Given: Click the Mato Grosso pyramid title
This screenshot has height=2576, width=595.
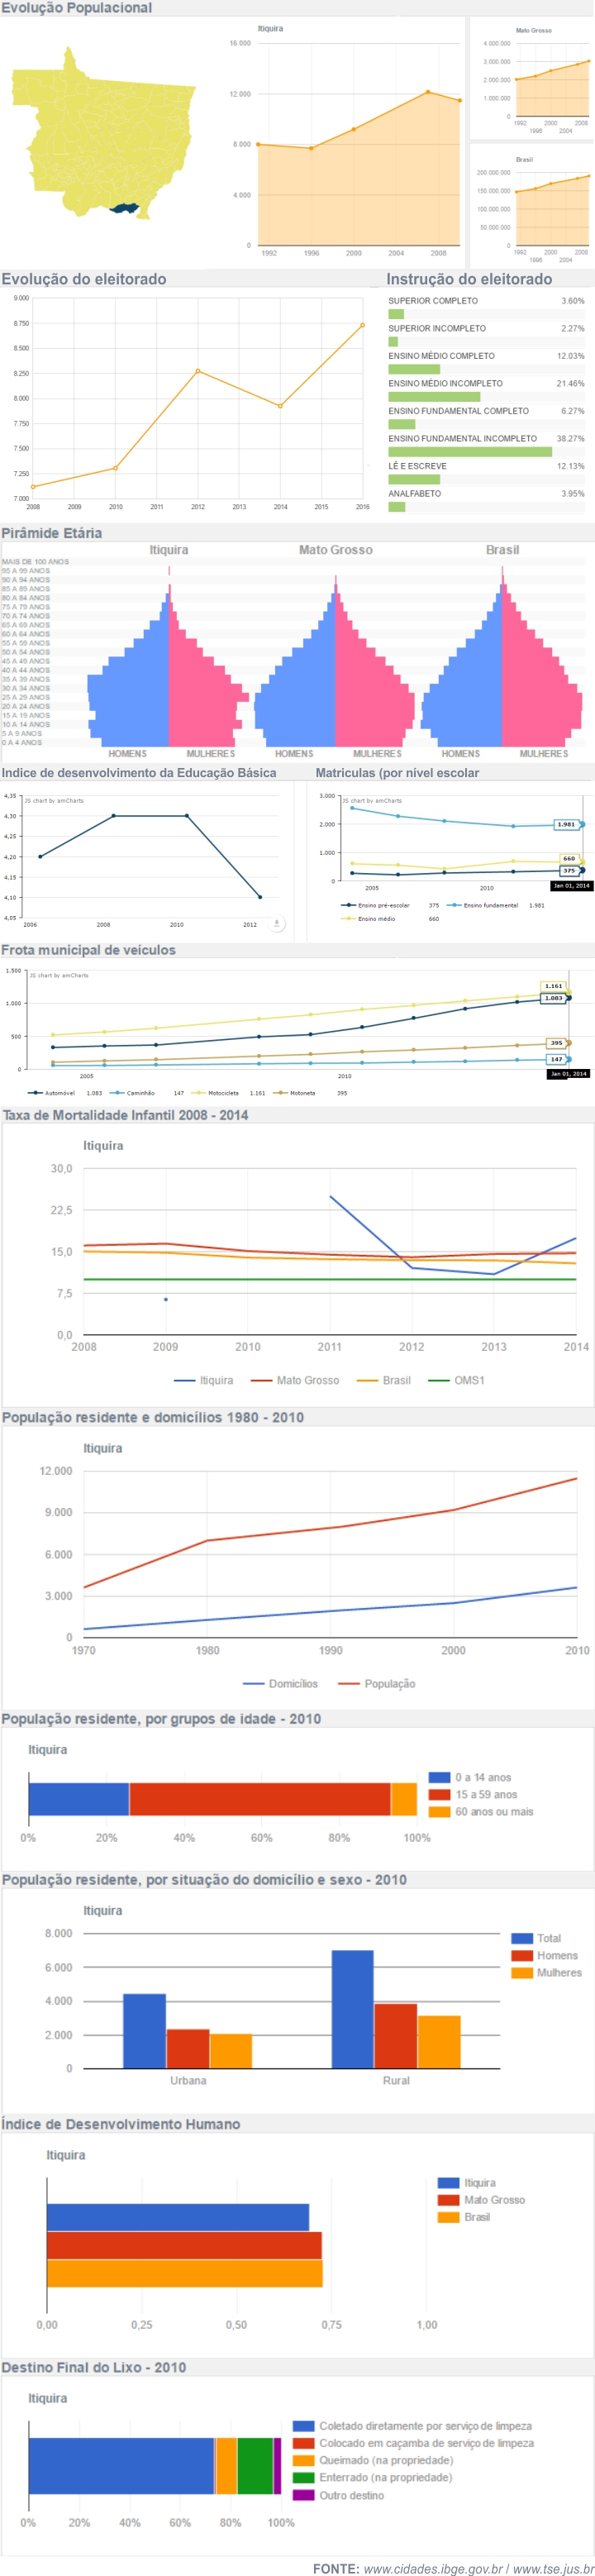Looking at the screenshot, I should click(x=335, y=550).
